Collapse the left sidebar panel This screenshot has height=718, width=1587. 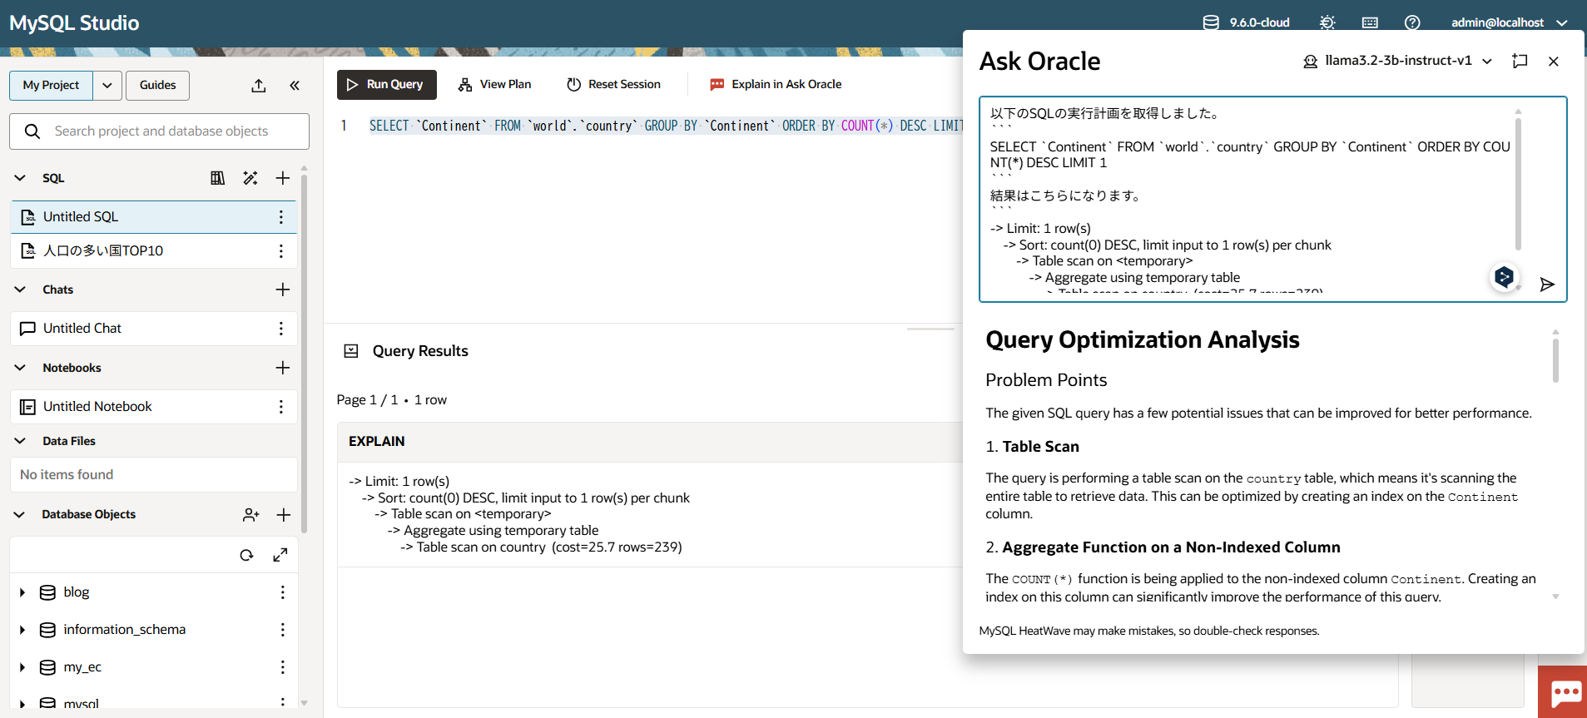(x=295, y=86)
